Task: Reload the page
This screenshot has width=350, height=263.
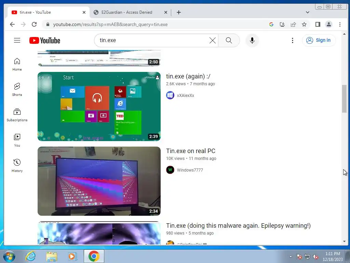Action: coord(34,24)
